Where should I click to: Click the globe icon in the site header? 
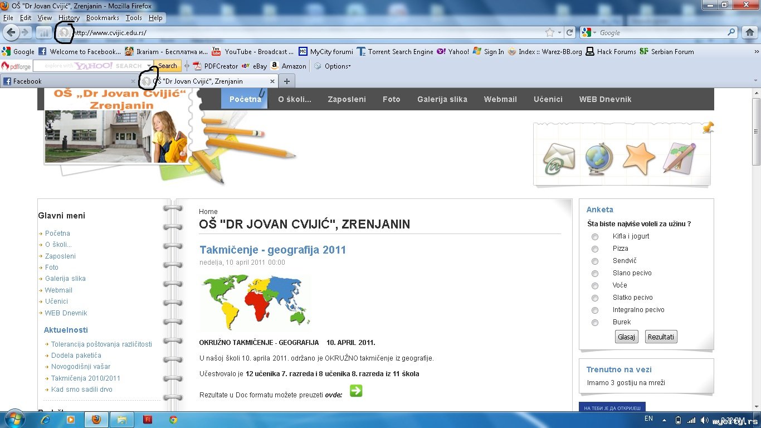pos(599,159)
